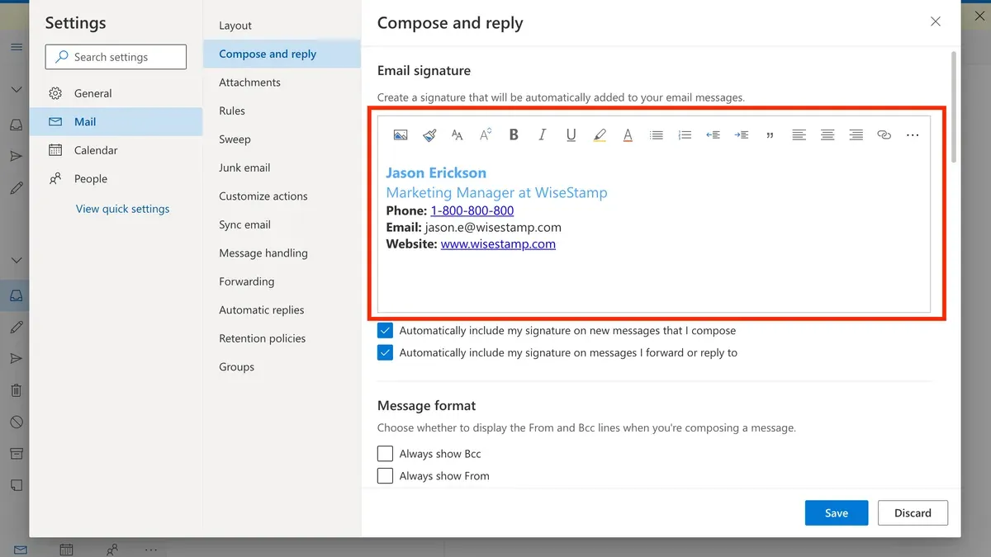The height and width of the screenshot is (557, 991).
Task: Close the Settings panel
Action: (936, 21)
